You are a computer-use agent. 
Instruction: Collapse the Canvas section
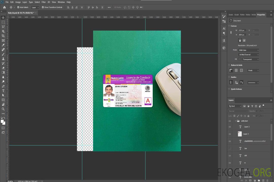(x=229, y=26)
